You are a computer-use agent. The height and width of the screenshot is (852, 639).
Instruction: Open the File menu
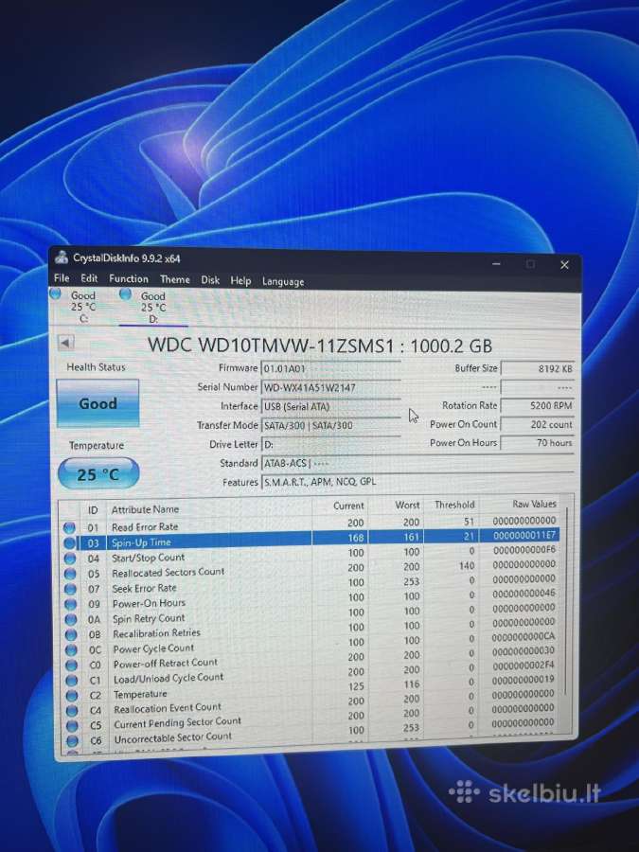(x=62, y=277)
